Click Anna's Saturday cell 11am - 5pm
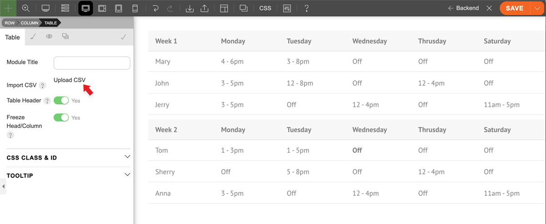Viewport: 546px width, 224px height. pyautogui.click(x=501, y=193)
